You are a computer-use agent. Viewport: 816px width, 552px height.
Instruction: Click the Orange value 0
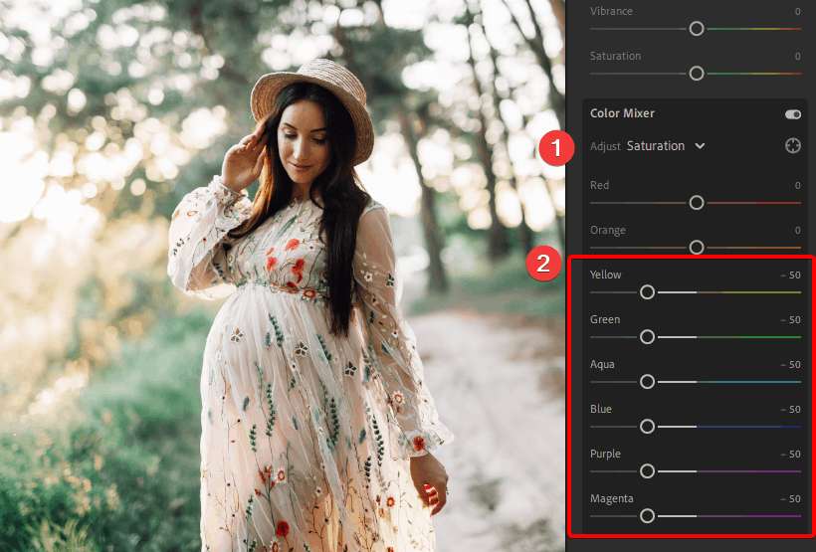[797, 231]
